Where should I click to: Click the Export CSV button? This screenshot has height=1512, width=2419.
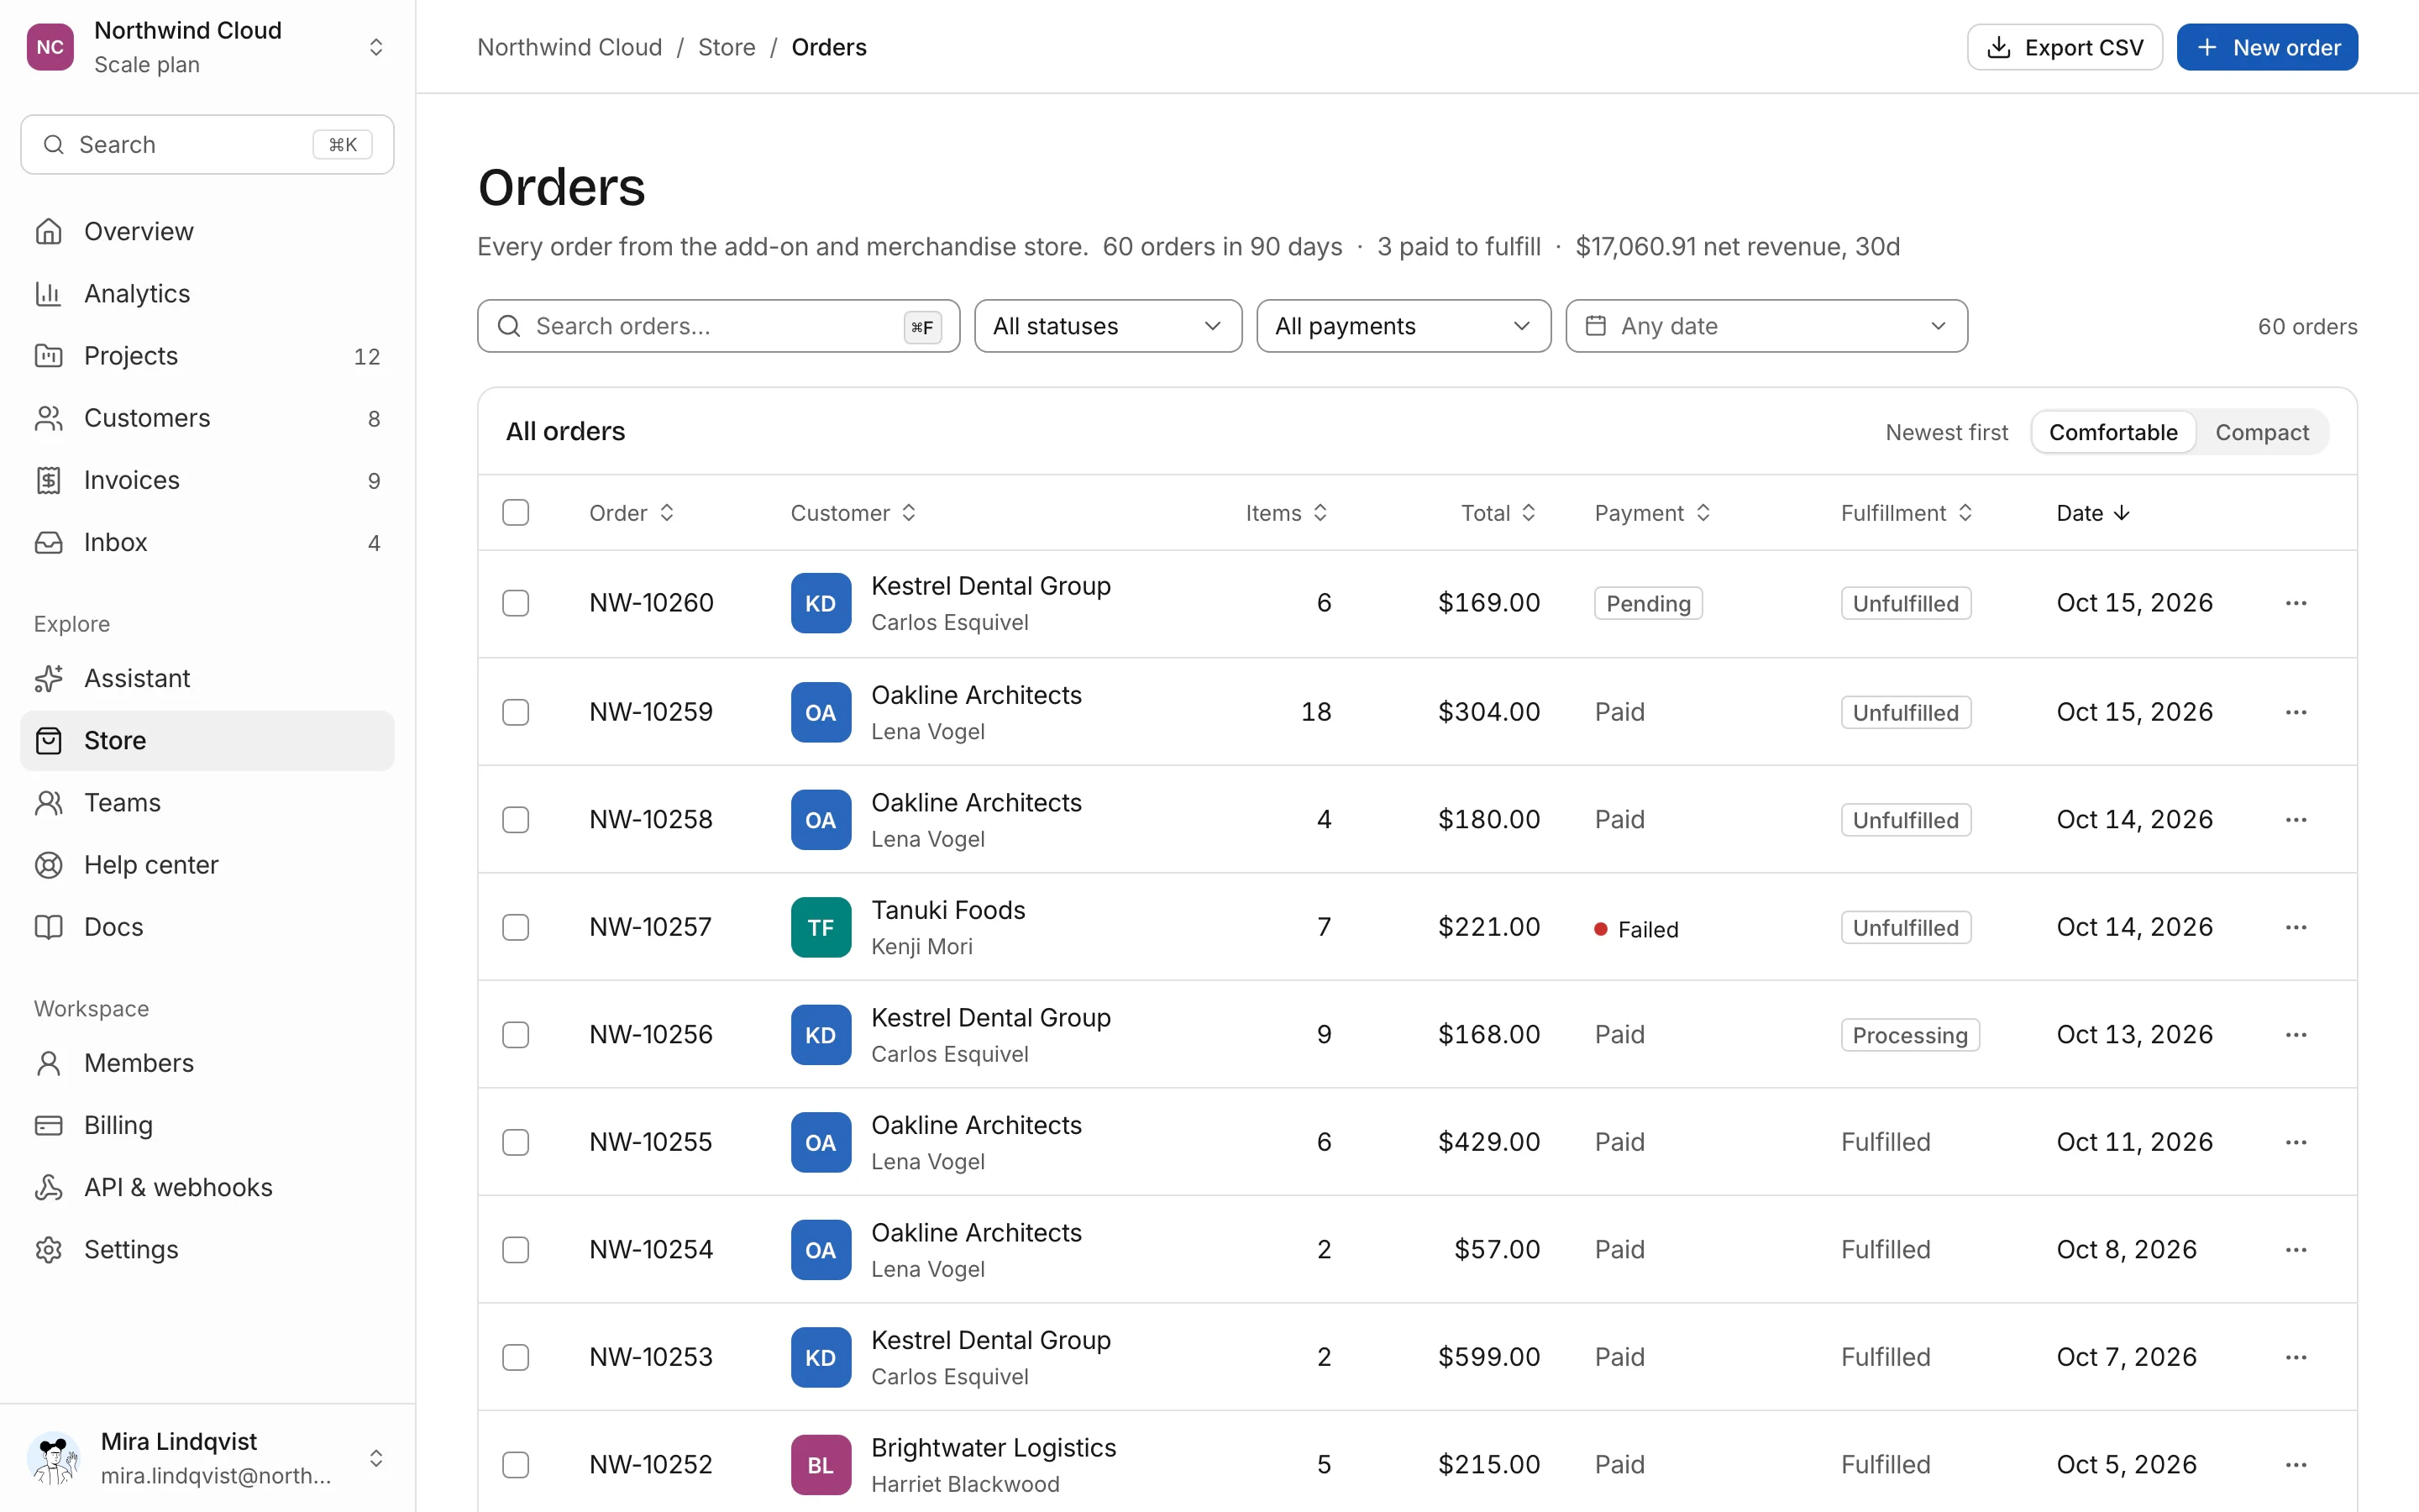[x=2065, y=47]
